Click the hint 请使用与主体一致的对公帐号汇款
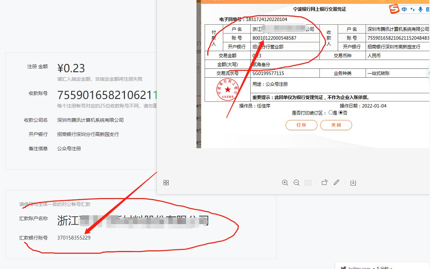Screen dimensions: 430x269 click(55, 204)
